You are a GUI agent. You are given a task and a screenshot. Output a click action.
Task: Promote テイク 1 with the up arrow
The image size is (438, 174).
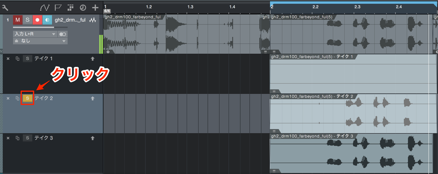pos(92,59)
